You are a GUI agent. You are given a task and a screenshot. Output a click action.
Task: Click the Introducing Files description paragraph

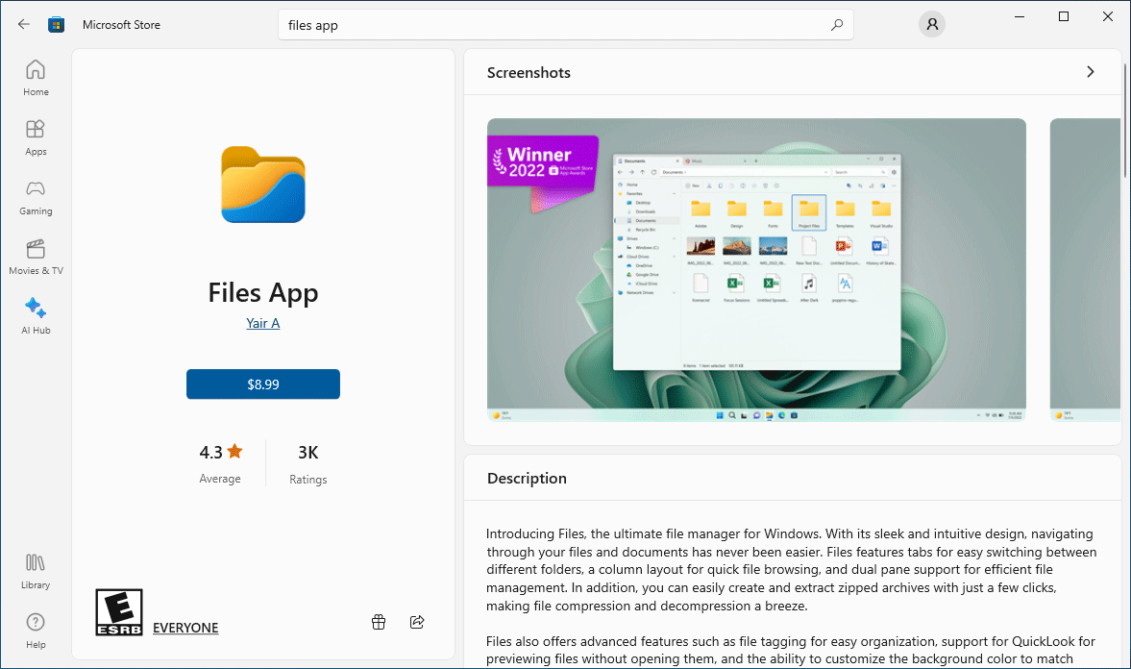pos(791,569)
